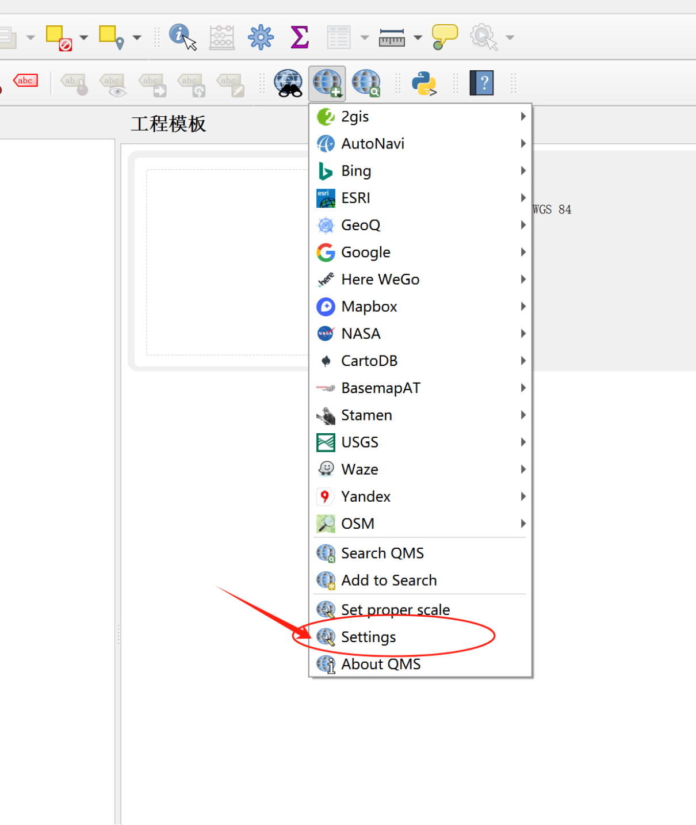The image size is (696, 825).
Task: Click the grayed-out action gear icon
Action: click(484, 37)
